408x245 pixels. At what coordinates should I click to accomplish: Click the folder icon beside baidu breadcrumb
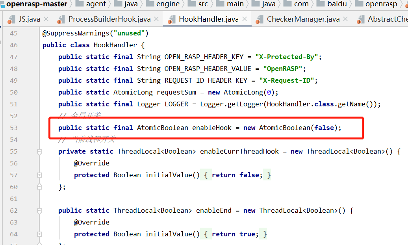tap(321, 4)
